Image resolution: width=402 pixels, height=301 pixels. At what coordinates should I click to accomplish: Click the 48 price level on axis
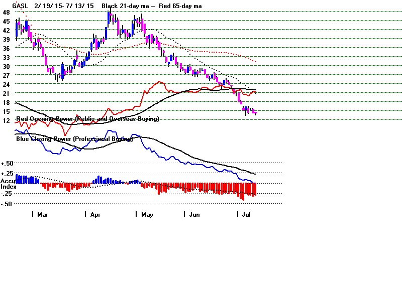(6, 13)
